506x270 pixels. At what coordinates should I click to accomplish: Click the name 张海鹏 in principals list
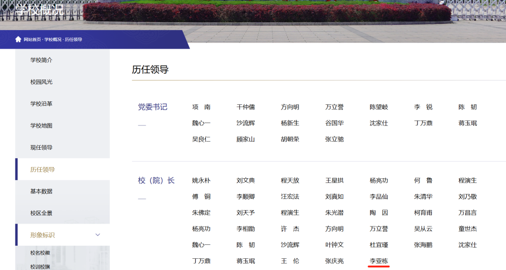[x=423, y=245]
